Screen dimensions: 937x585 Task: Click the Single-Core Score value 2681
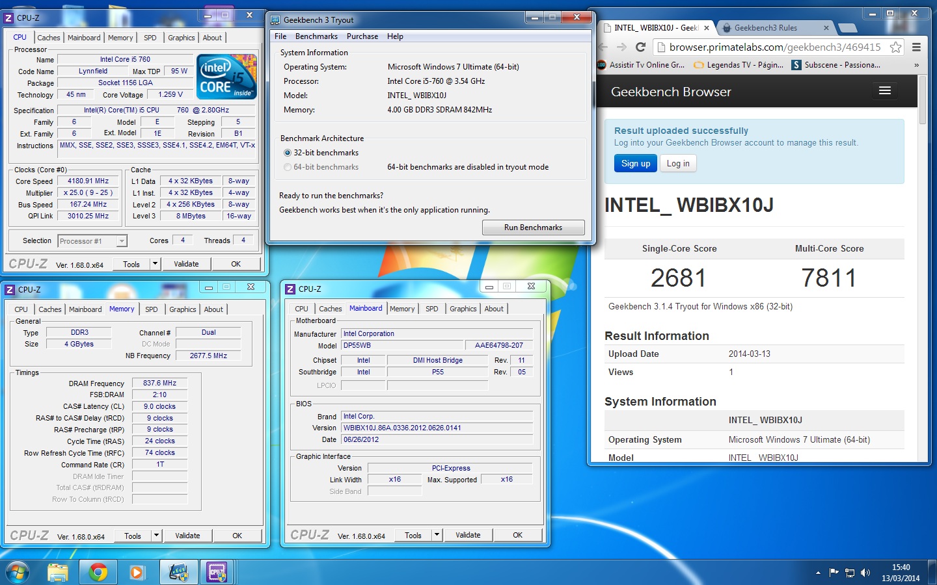pos(679,278)
